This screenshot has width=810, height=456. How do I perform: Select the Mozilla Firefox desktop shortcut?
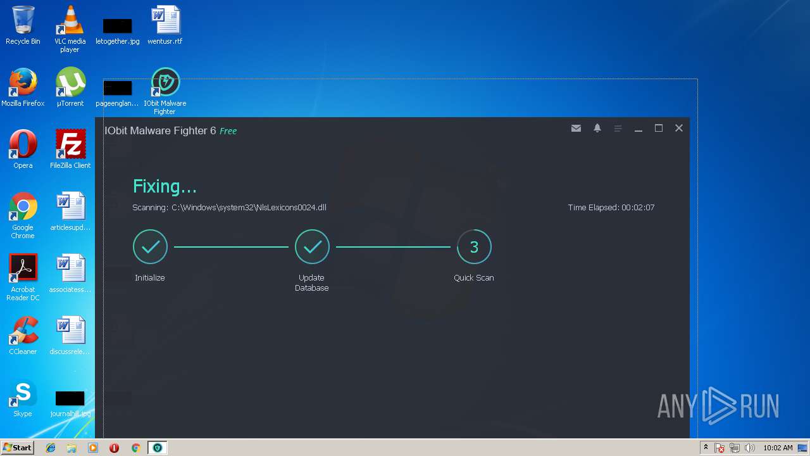tap(23, 87)
